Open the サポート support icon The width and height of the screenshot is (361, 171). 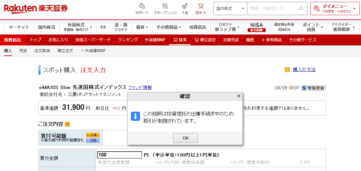pyautogui.click(x=142, y=9)
